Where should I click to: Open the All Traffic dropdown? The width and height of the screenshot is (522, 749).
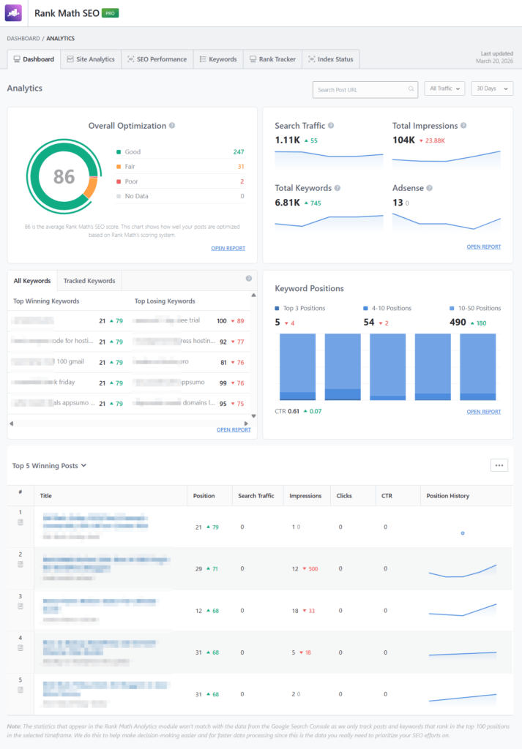click(444, 89)
